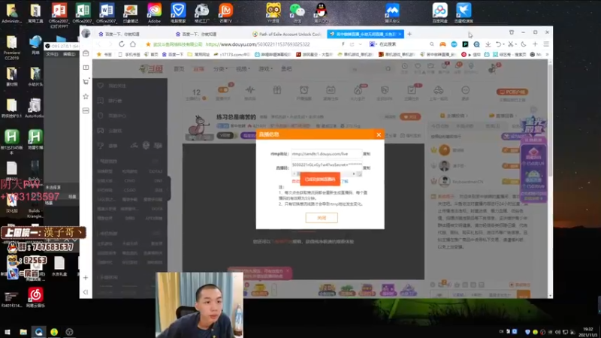This screenshot has height=338, width=601.
Task: Open AutoHotkey desktop shortcut
Action: click(x=35, y=108)
